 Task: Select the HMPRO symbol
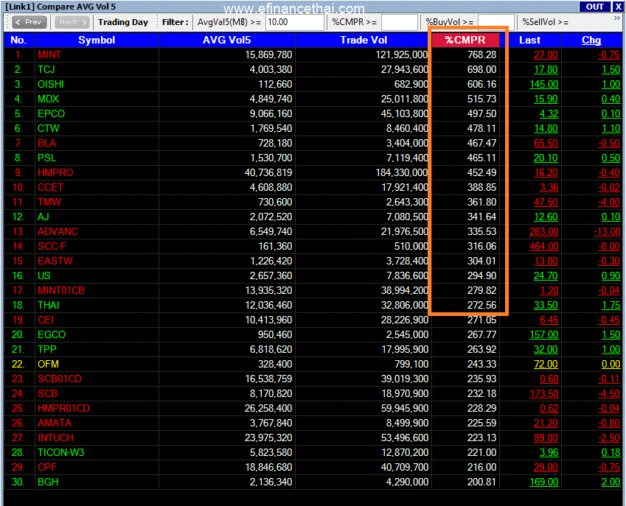click(55, 172)
